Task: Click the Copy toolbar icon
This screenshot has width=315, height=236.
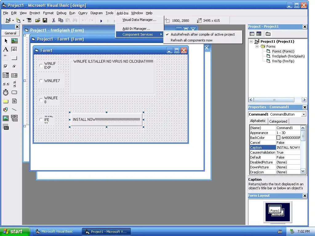Action: pos(61,20)
